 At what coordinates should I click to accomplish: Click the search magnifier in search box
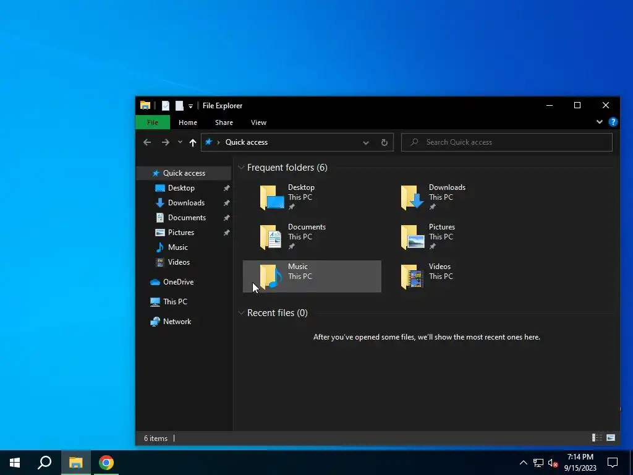pyautogui.click(x=414, y=142)
